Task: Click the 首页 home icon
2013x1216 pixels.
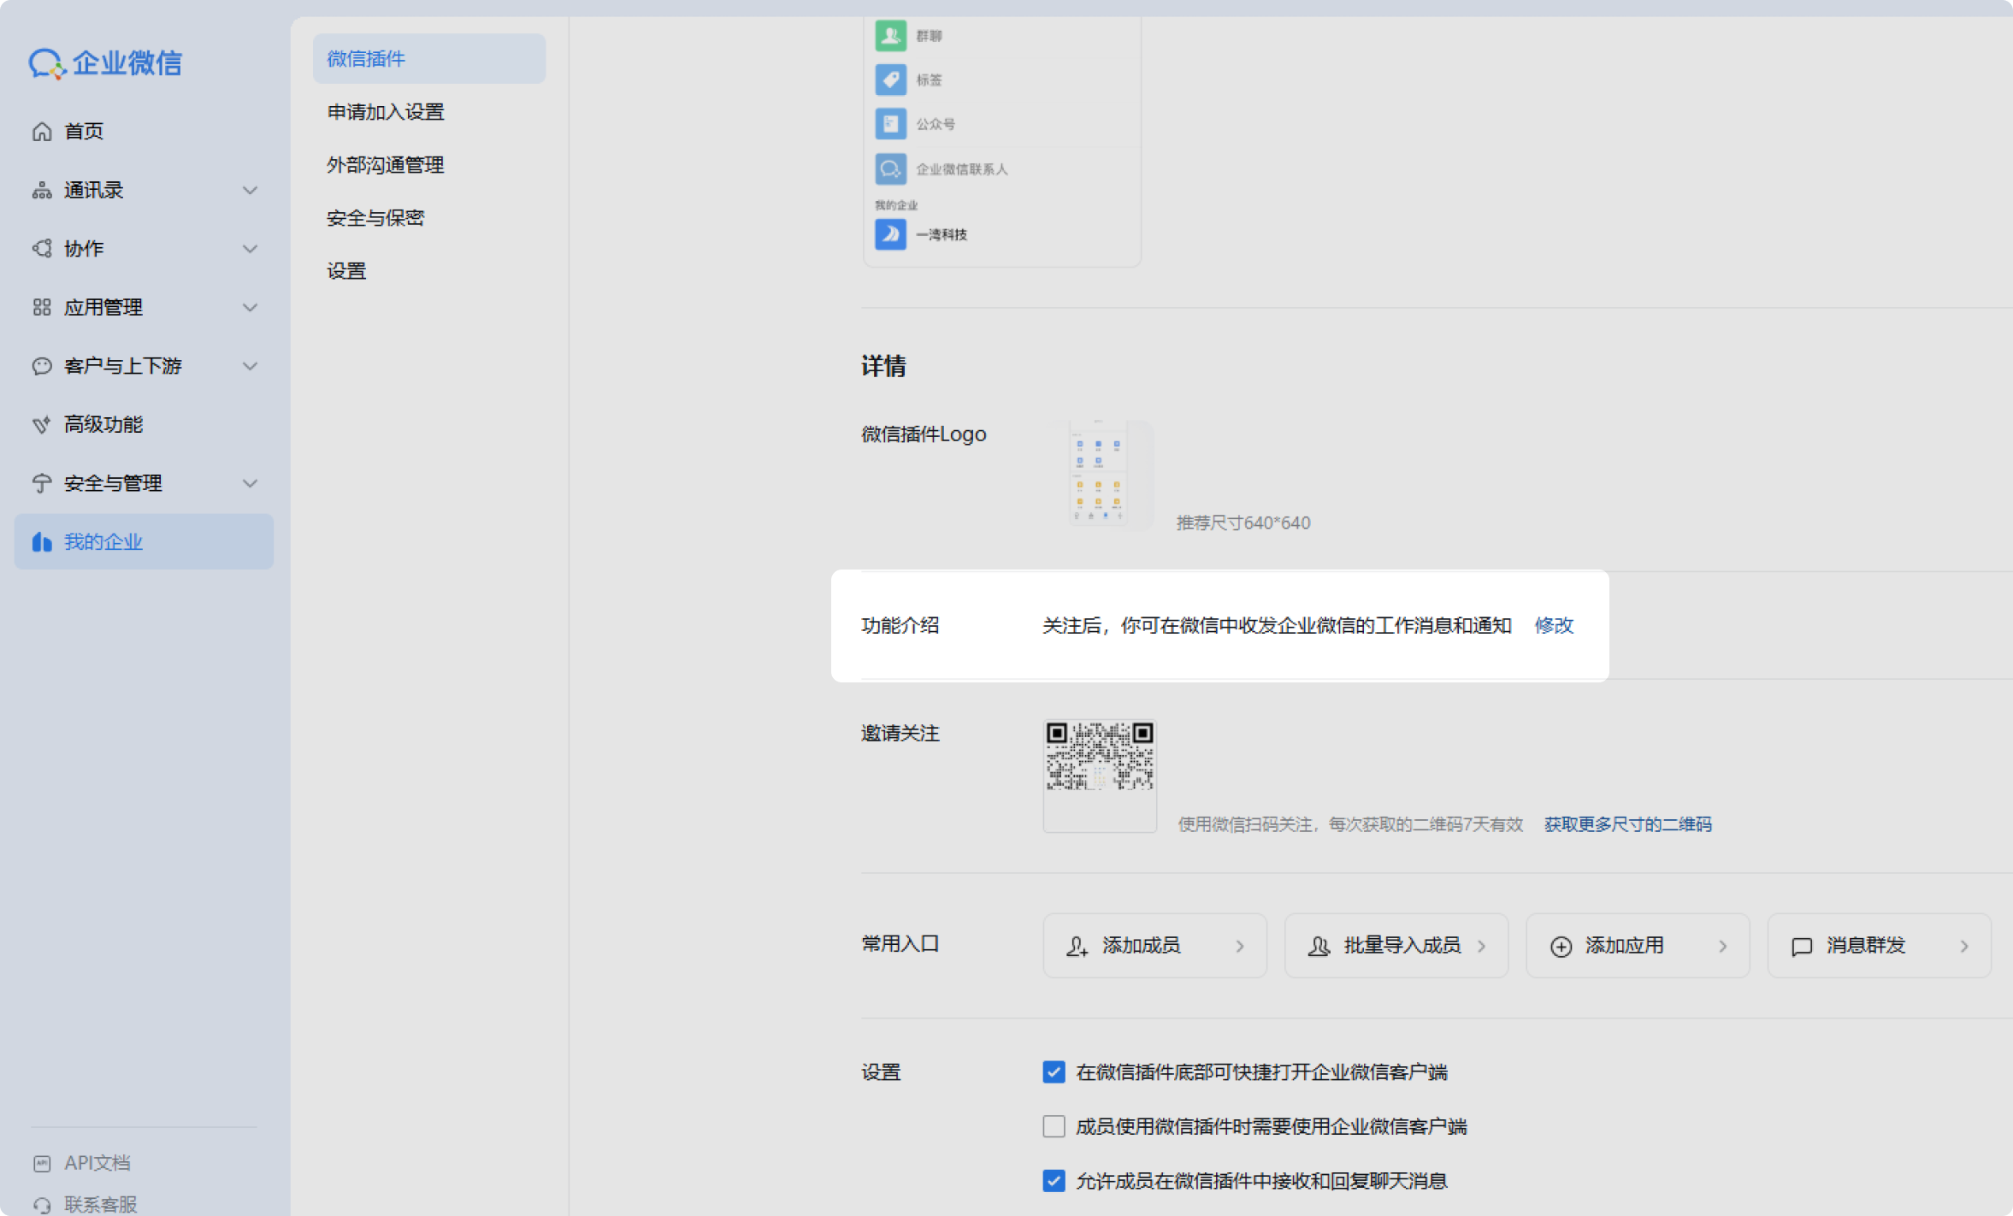Action: pyautogui.click(x=42, y=132)
